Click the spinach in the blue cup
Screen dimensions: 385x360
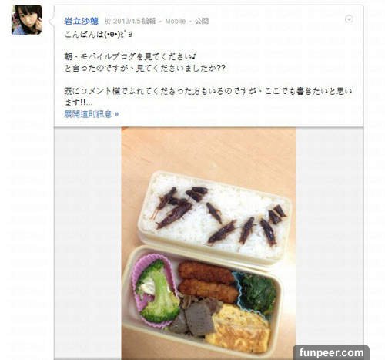pyautogui.click(x=258, y=291)
